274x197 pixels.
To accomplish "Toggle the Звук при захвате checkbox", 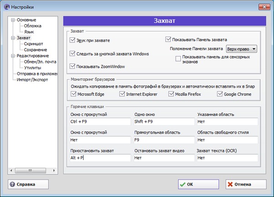I will [73, 41].
